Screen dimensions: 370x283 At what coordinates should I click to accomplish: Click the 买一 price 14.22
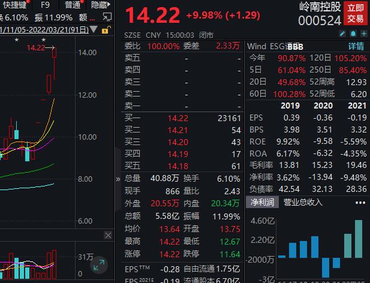point(178,118)
